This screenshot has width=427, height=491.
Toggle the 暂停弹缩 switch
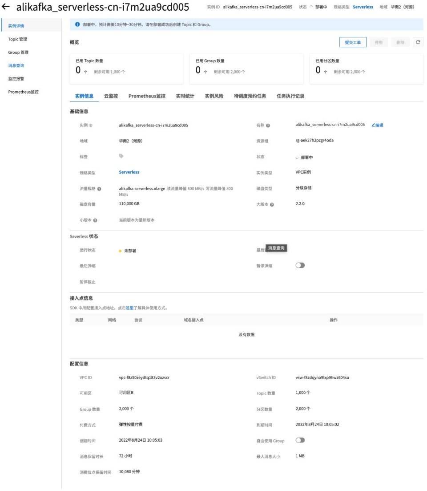coord(300,265)
